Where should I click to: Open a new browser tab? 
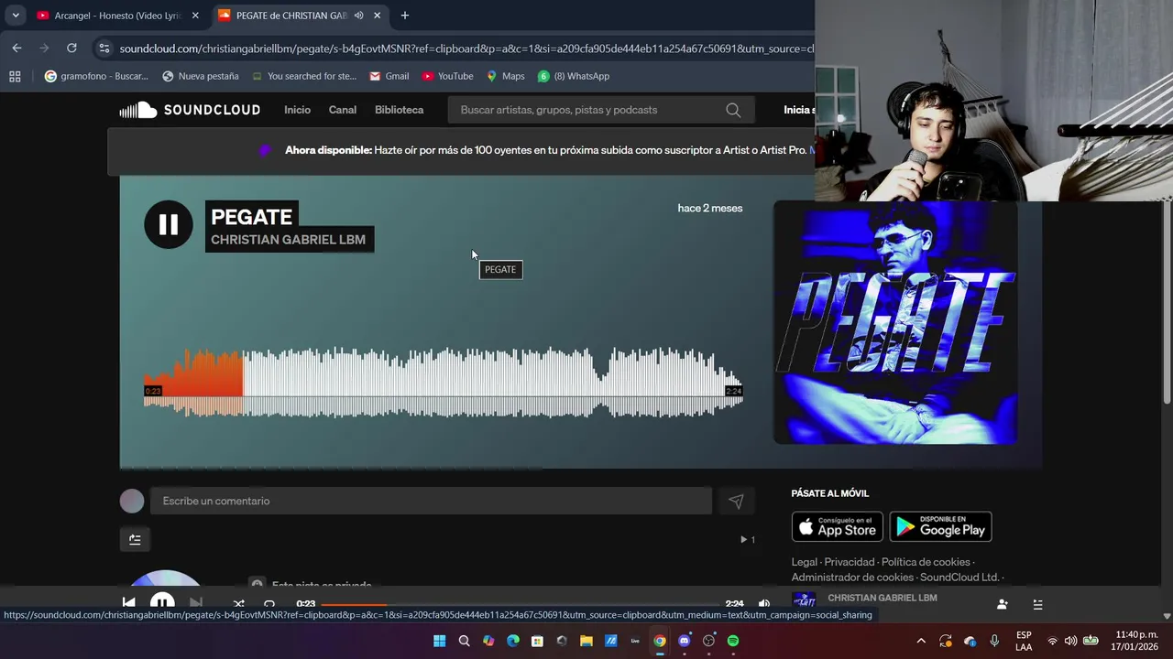405,16
